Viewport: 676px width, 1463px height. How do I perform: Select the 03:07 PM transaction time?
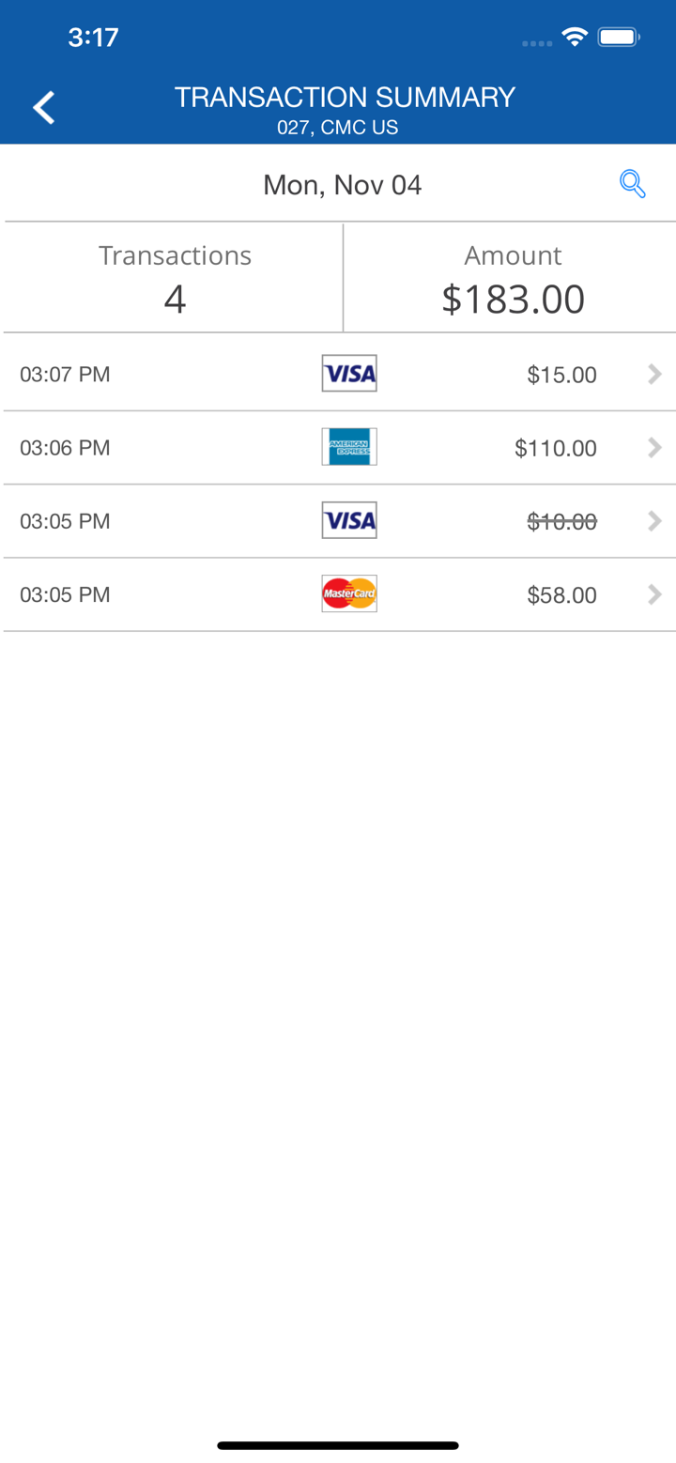click(x=65, y=375)
